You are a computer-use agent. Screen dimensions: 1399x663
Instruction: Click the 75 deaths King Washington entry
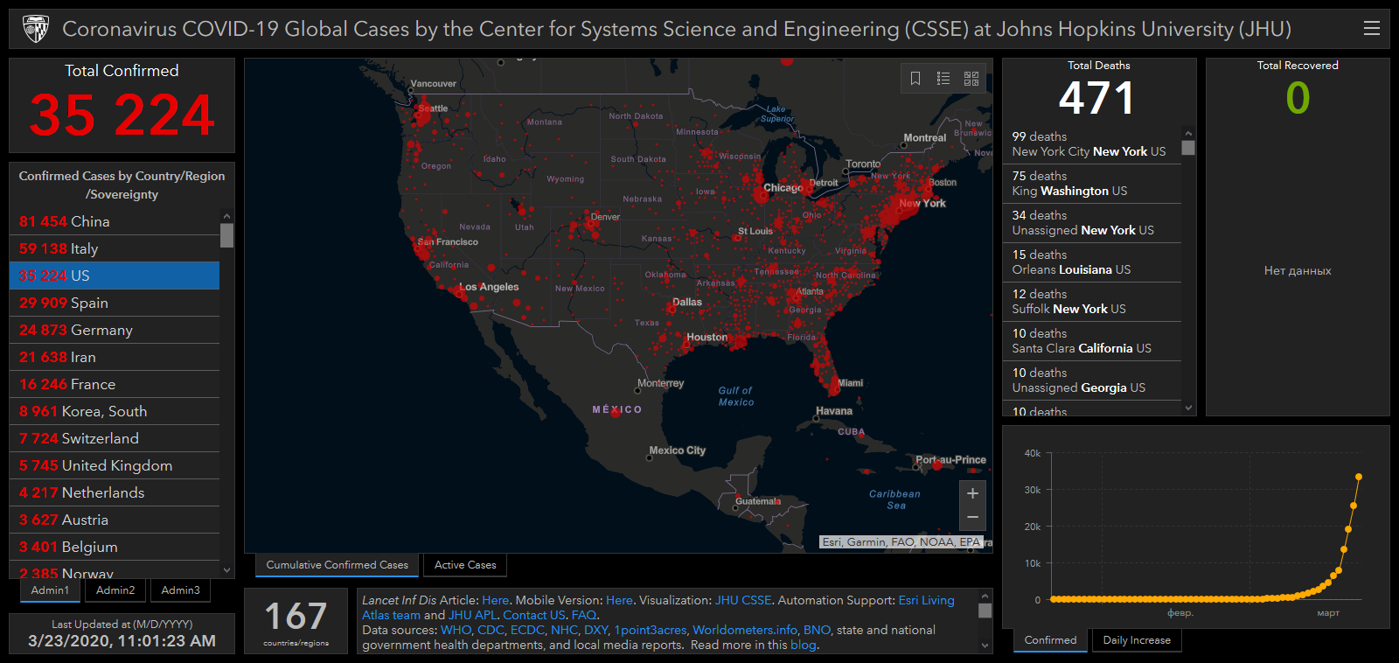pos(1092,184)
